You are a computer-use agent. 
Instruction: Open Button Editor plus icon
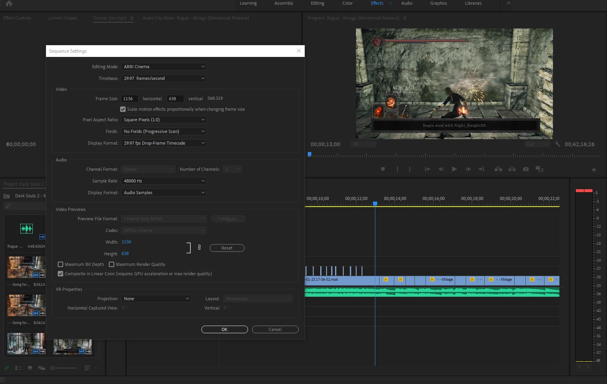pyautogui.click(x=594, y=170)
